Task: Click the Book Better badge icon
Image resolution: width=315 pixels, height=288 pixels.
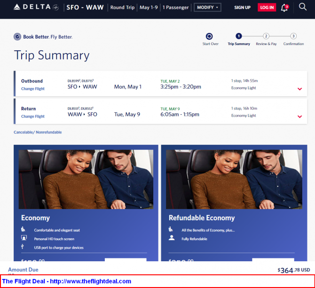Action: (x=17, y=37)
